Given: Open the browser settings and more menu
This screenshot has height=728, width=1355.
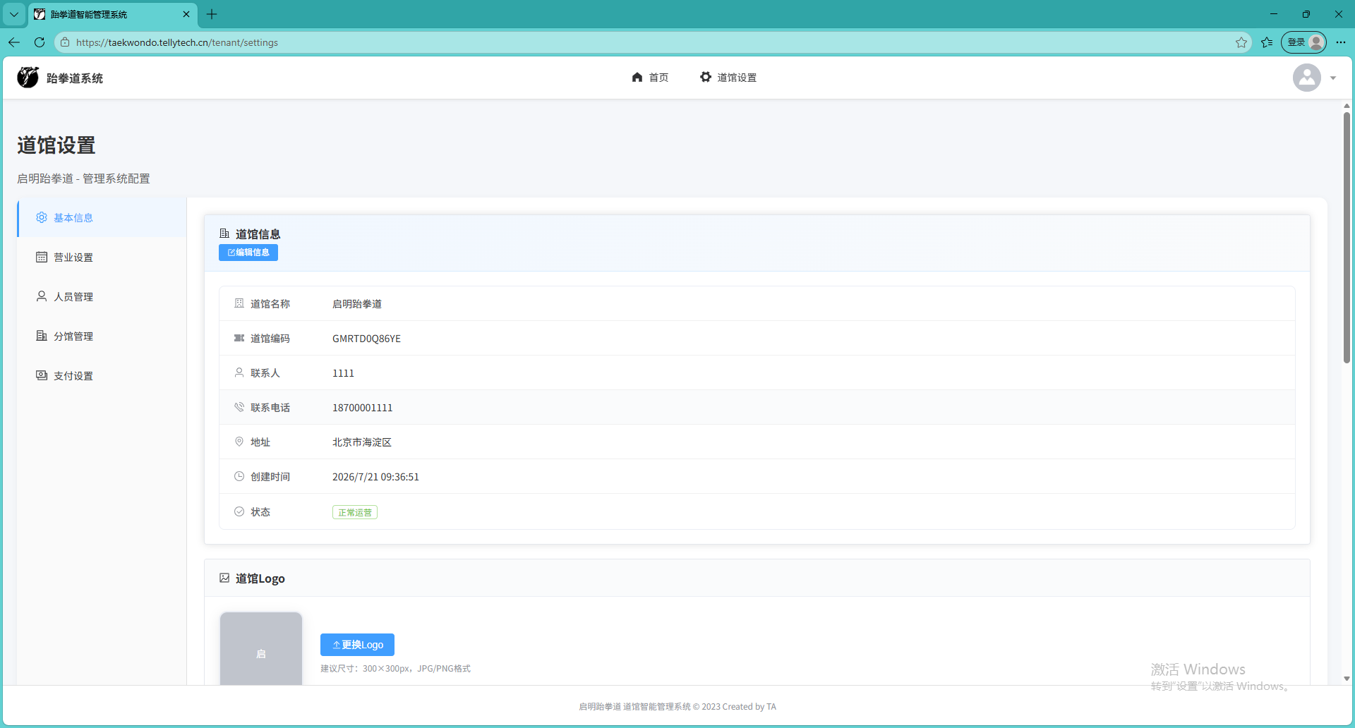Looking at the screenshot, I should coord(1341,42).
